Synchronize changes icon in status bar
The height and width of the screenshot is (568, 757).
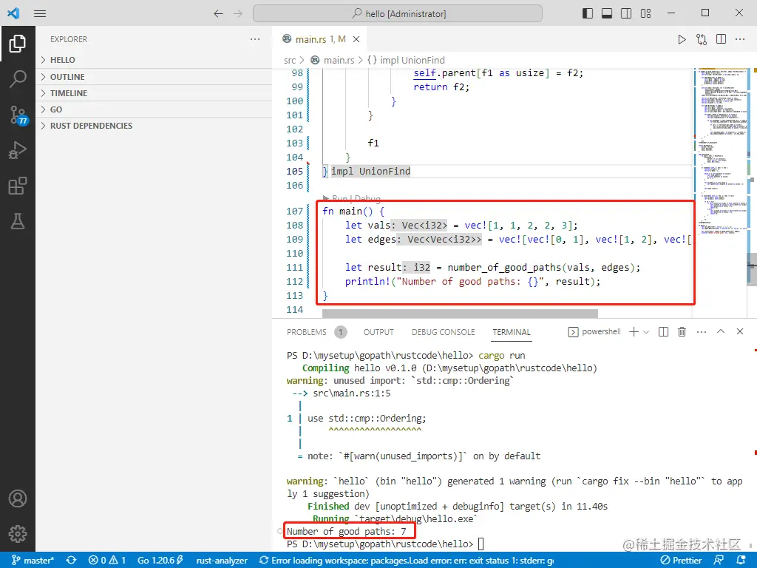coord(72,561)
